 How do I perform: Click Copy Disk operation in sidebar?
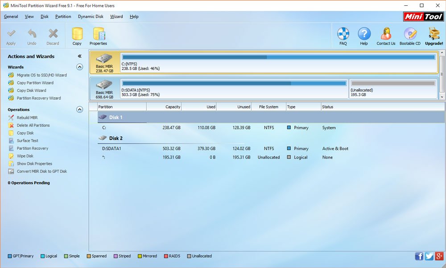pyautogui.click(x=25, y=133)
